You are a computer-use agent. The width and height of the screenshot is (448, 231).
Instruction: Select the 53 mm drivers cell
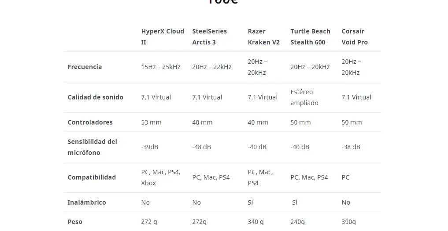[x=151, y=122]
